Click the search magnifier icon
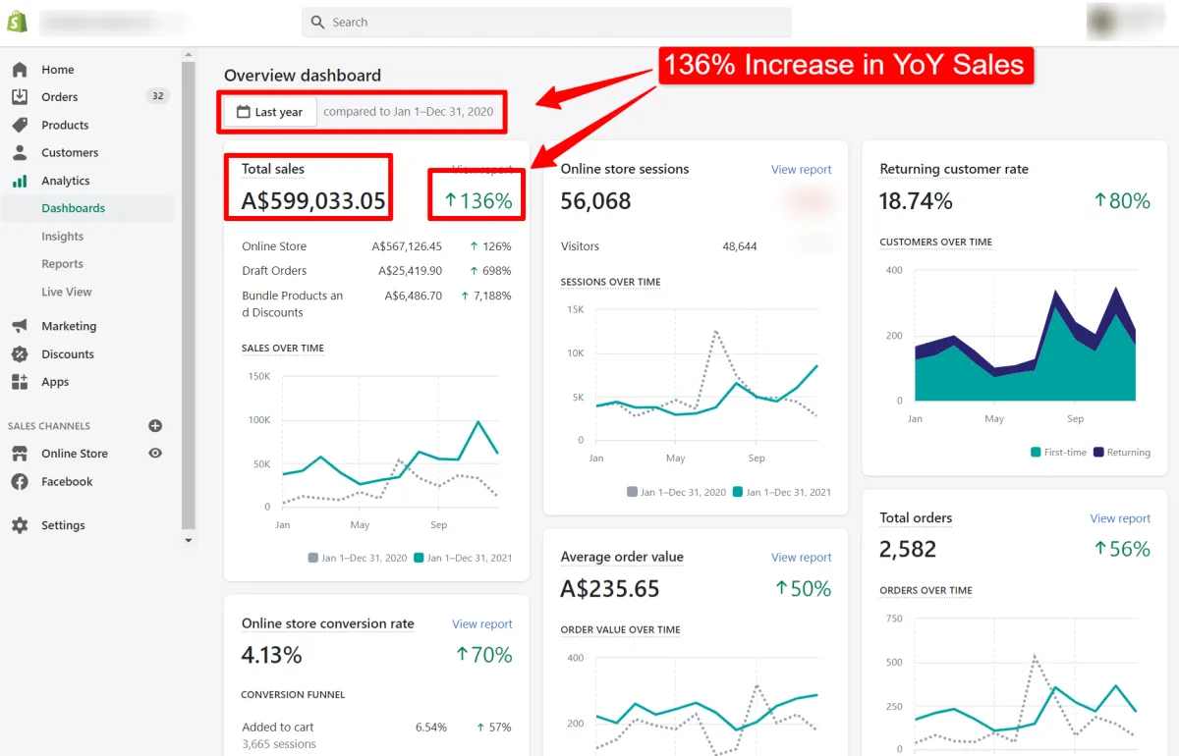 (317, 22)
